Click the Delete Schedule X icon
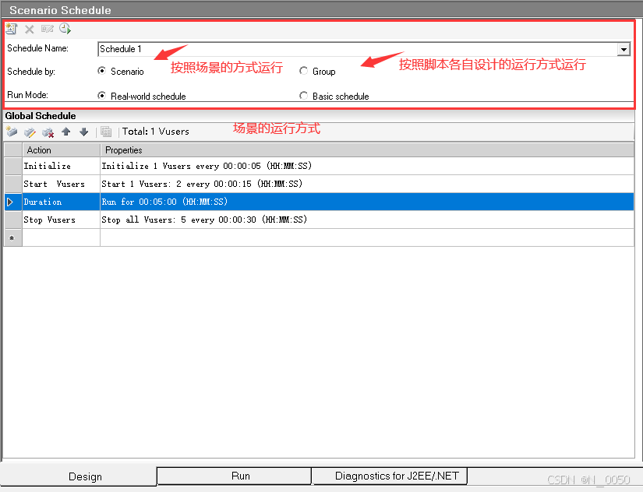643x492 pixels. point(29,29)
